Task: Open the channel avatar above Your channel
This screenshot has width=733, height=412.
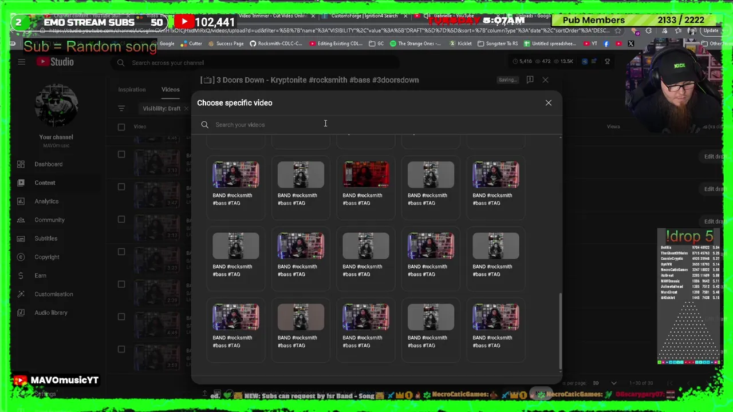Action: [56, 105]
